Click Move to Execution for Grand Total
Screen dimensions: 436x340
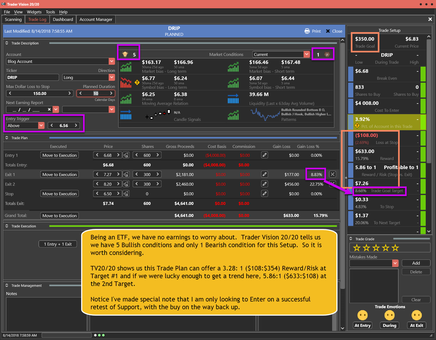(60, 216)
